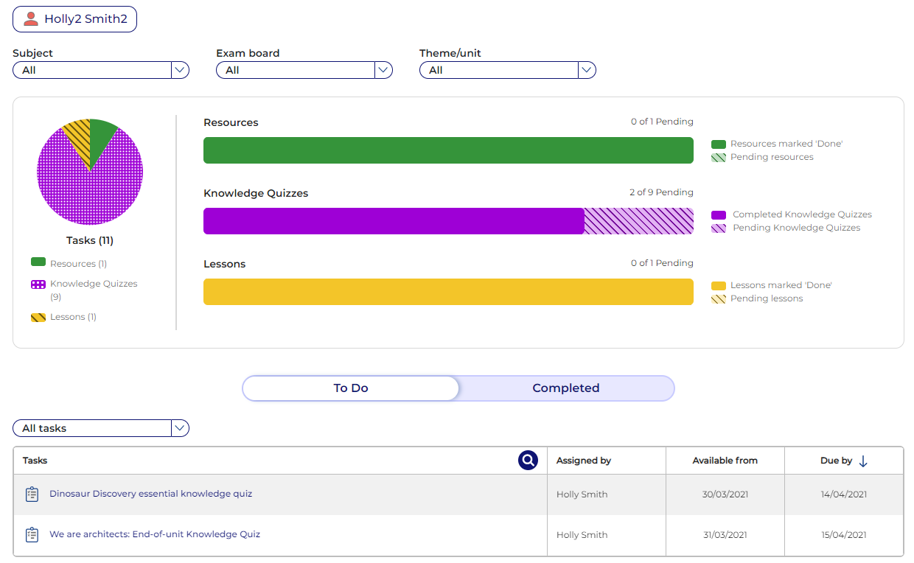Click the user avatar icon beside Holly2 Smith2
Viewport: 914px width, 563px height.
31,19
